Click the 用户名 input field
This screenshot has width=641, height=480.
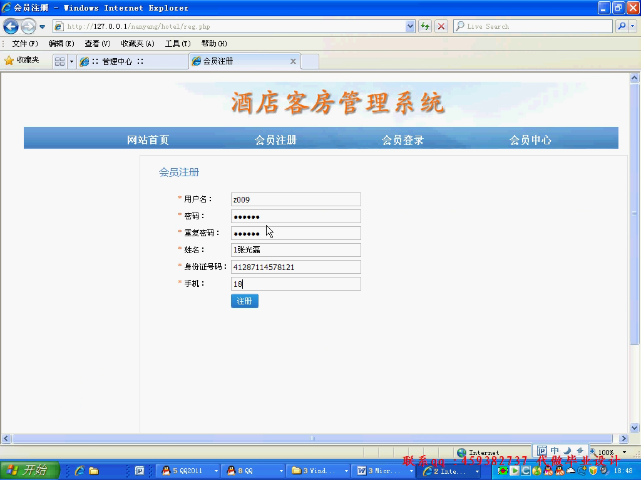coord(295,199)
